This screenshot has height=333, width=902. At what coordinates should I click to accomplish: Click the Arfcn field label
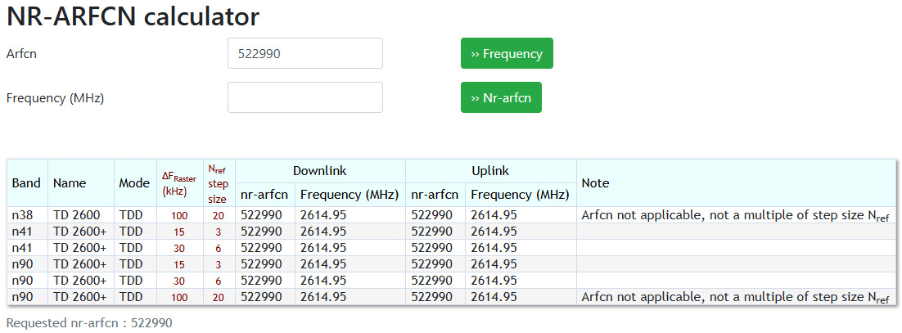tap(22, 53)
